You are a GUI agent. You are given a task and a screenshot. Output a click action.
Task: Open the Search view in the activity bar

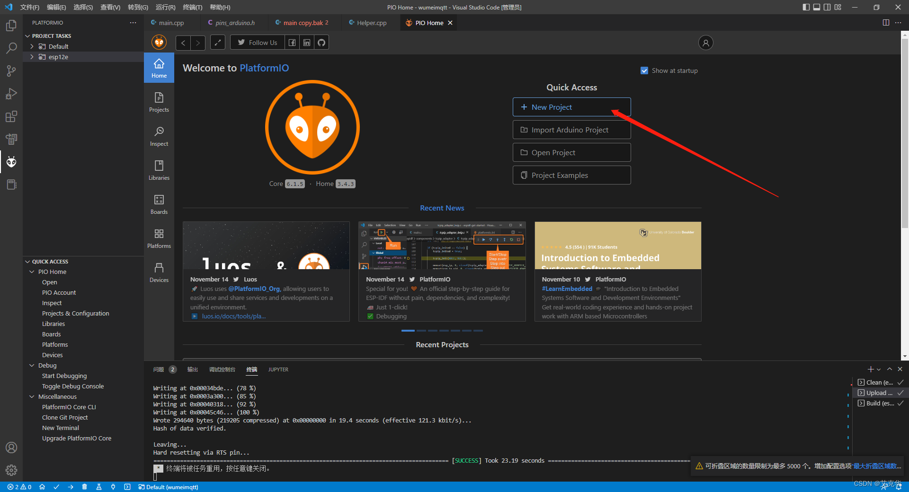tap(11, 48)
